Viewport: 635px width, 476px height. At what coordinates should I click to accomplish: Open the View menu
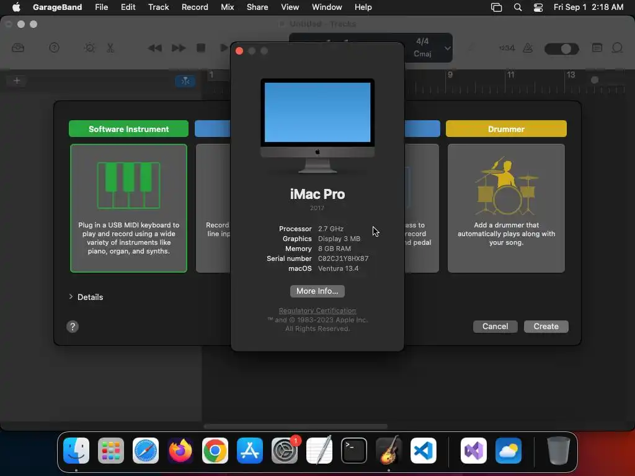290,7
